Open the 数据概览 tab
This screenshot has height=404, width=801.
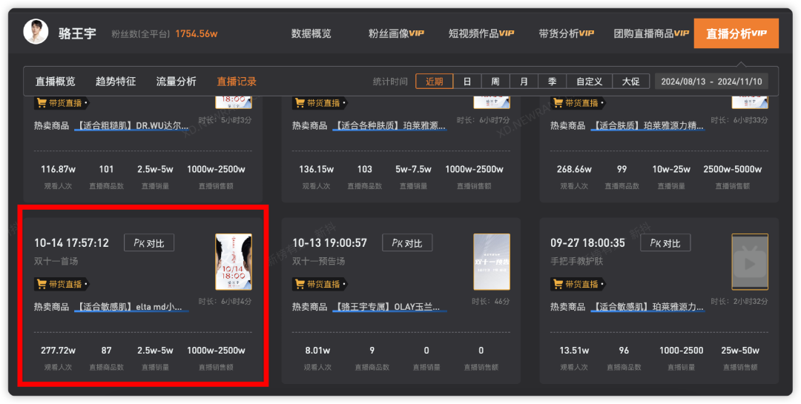[311, 33]
